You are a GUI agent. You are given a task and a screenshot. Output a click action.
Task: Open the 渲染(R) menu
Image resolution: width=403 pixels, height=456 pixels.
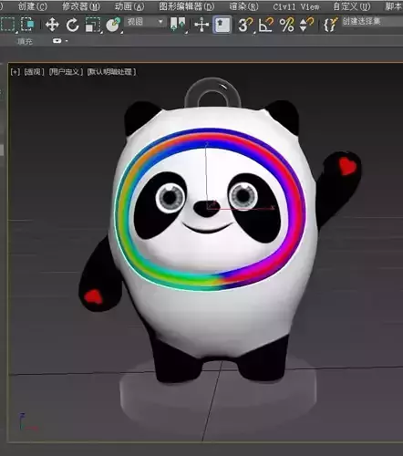[x=243, y=6]
